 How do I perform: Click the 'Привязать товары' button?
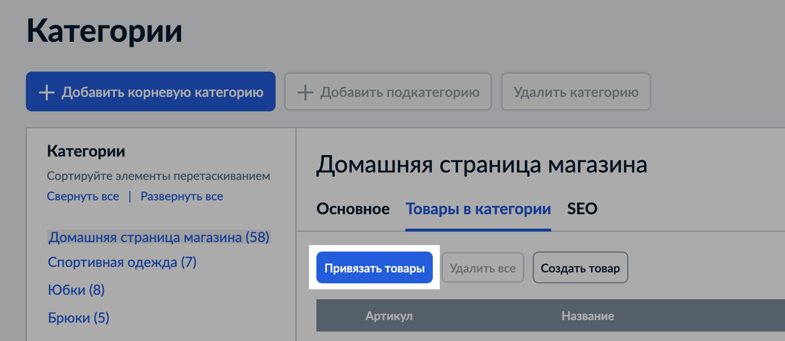pos(375,268)
